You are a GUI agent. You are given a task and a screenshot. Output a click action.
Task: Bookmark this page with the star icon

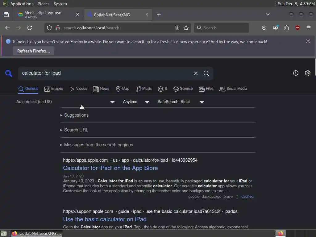(x=186, y=28)
